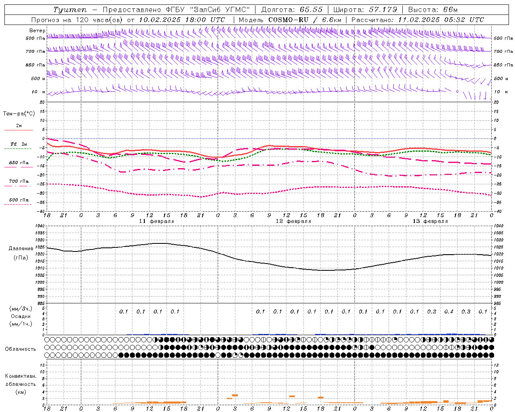Select the model name COSMO-RU / 6.6км
515x412 pixels.
[305, 20]
